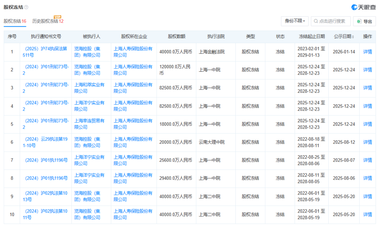Click 上海人寿保险股份有限公司 in row 2
380x228 pixels.
click(x=133, y=70)
